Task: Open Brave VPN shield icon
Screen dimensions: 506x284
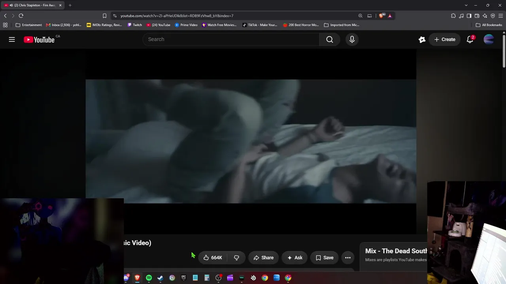Action: pos(493,16)
